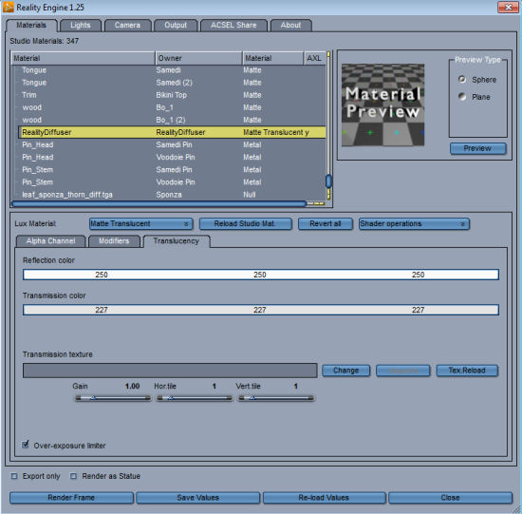Click the material list horizontal scrollbar

click(x=158, y=203)
